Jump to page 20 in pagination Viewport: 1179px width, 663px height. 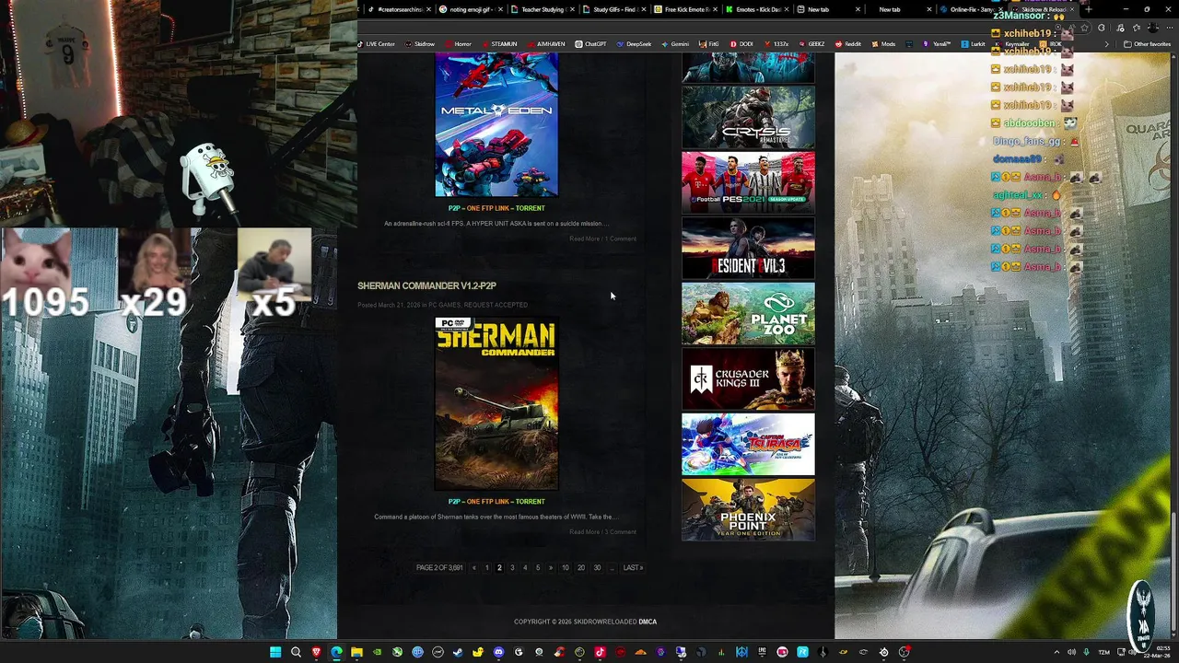click(x=580, y=567)
